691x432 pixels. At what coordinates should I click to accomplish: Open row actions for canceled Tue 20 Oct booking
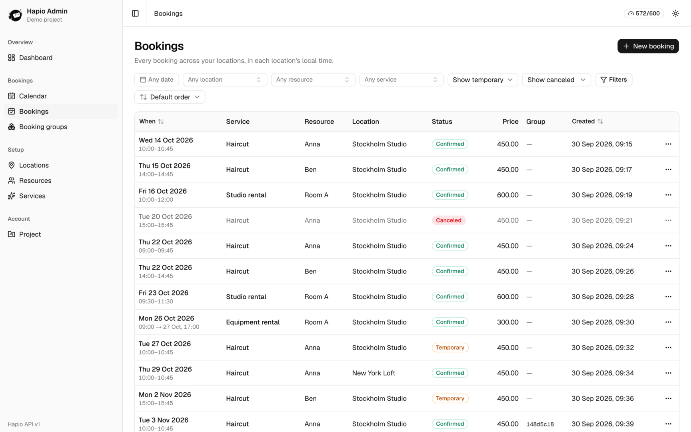point(668,220)
